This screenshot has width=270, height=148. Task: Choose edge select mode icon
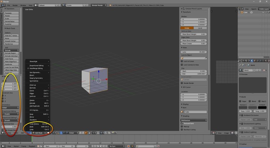coord(83,133)
